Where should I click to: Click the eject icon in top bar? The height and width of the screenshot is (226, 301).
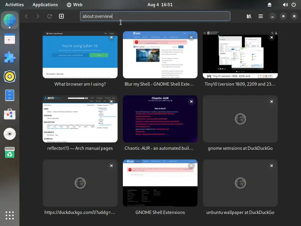[x=270, y=5]
